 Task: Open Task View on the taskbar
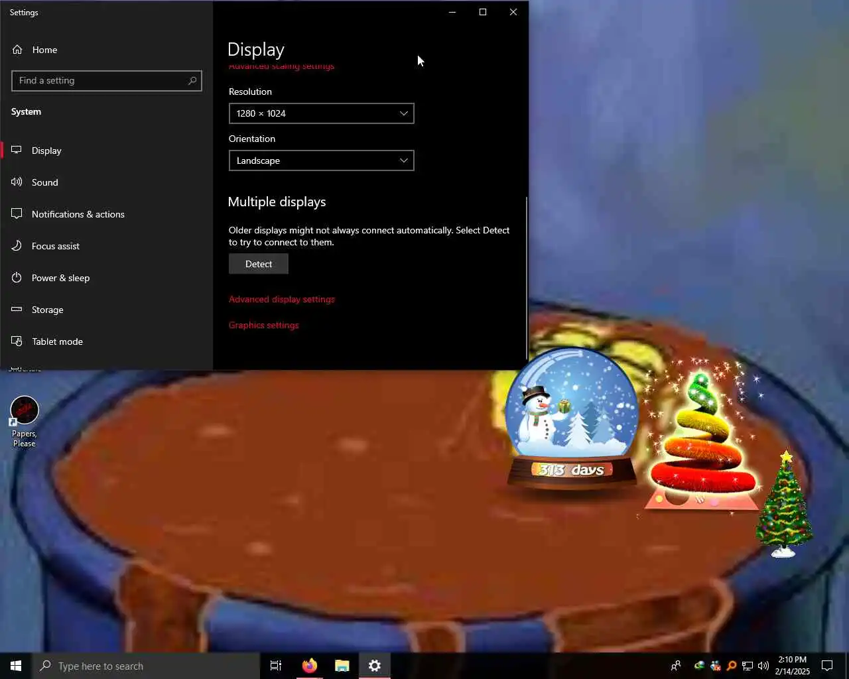(x=276, y=666)
